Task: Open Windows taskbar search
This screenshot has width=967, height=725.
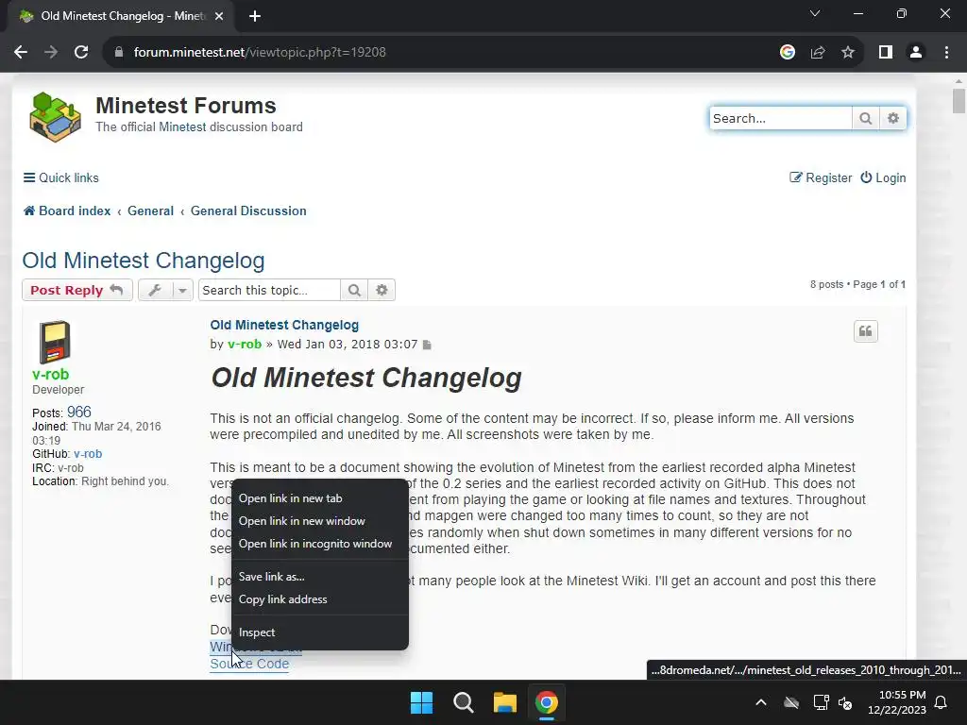Action: [x=463, y=702]
